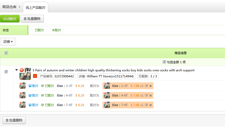
Task: Uncheck the 勾选全部 1 项 checkbox
Action: 164,62
